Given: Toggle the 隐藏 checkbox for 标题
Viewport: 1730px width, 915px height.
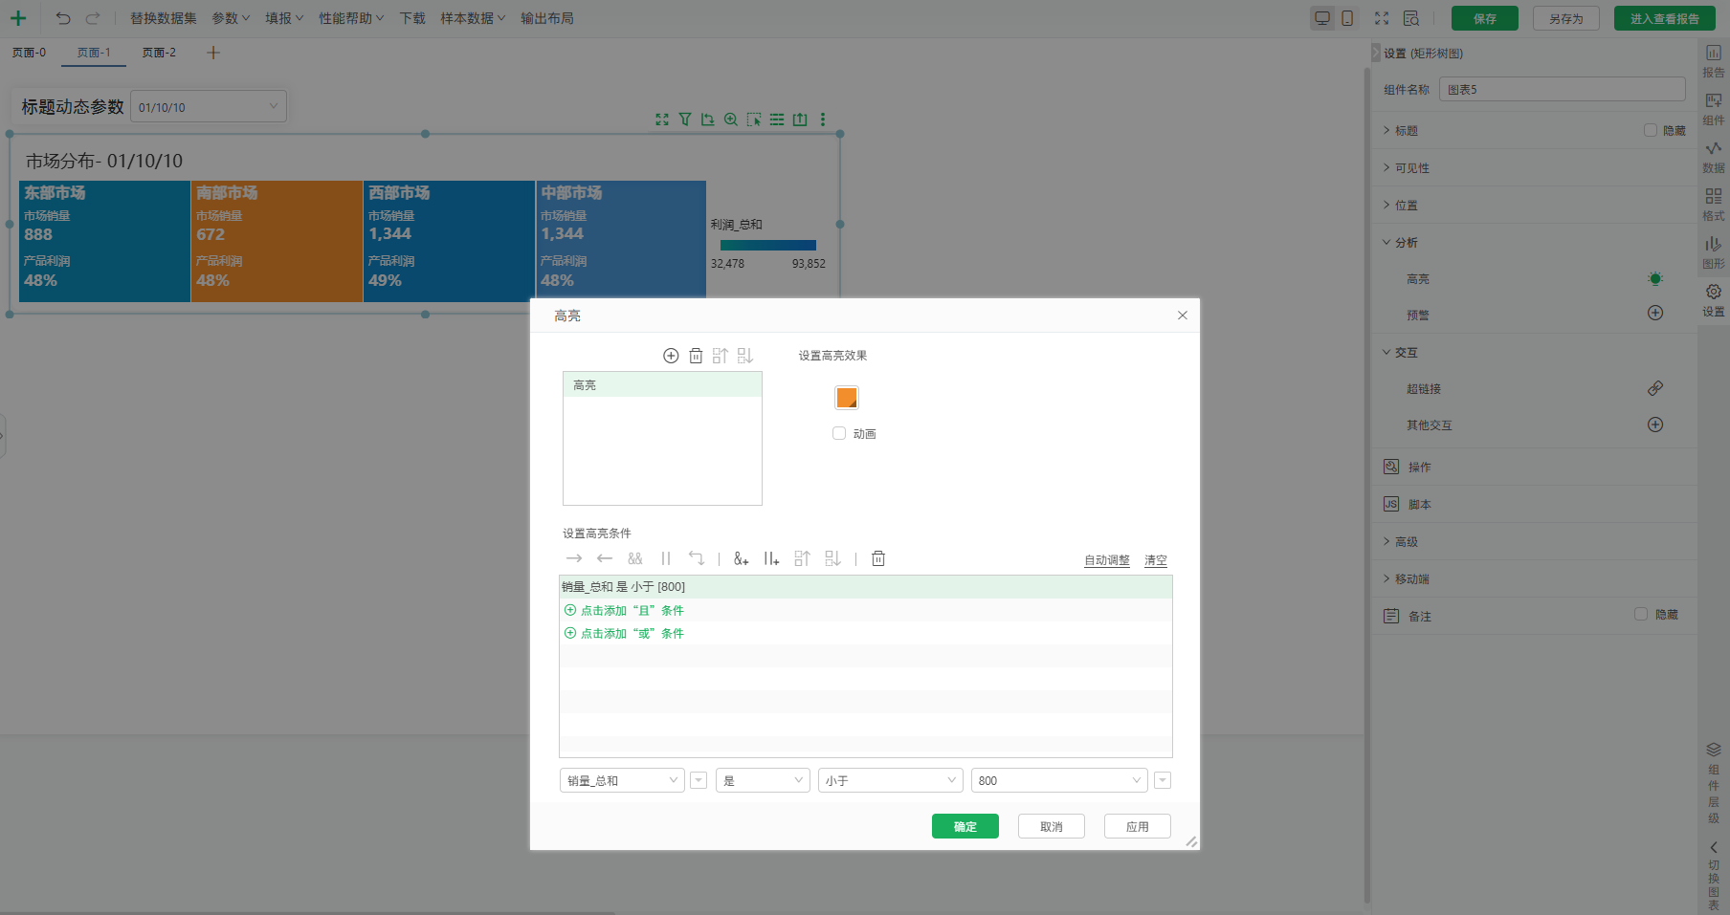Looking at the screenshot, I should click(1650, 130).
